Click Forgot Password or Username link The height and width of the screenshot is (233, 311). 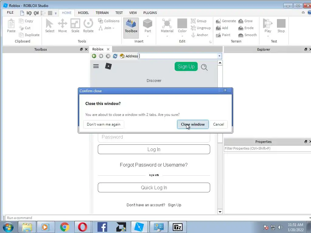[x=154, y=165]
